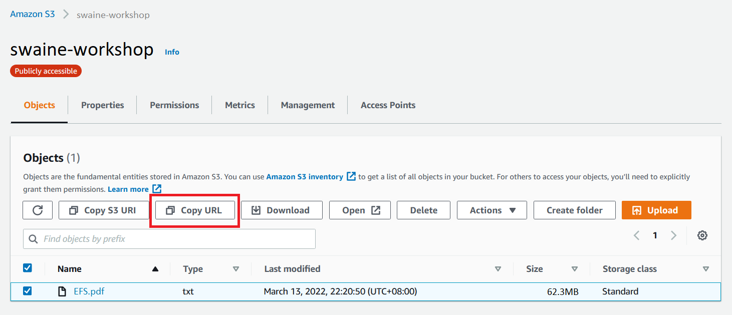Click the orange Upload button
This screenshot has width=732, height=315.
tap(656, 210)
